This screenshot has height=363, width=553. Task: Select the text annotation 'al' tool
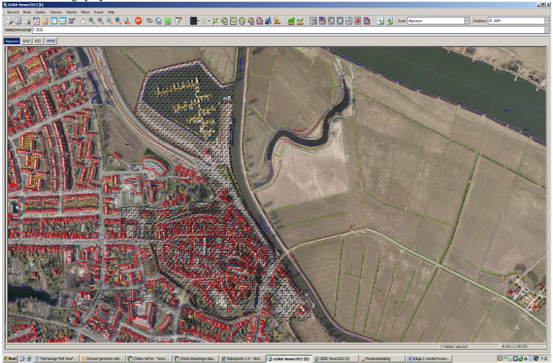(268, 21)
